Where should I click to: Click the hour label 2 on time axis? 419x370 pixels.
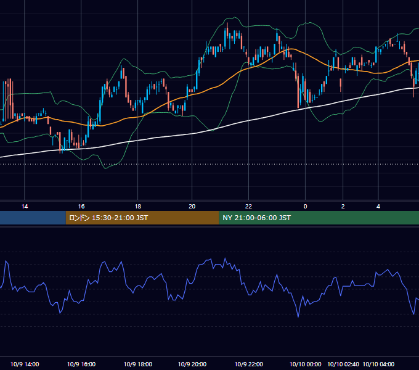[343, 207]
